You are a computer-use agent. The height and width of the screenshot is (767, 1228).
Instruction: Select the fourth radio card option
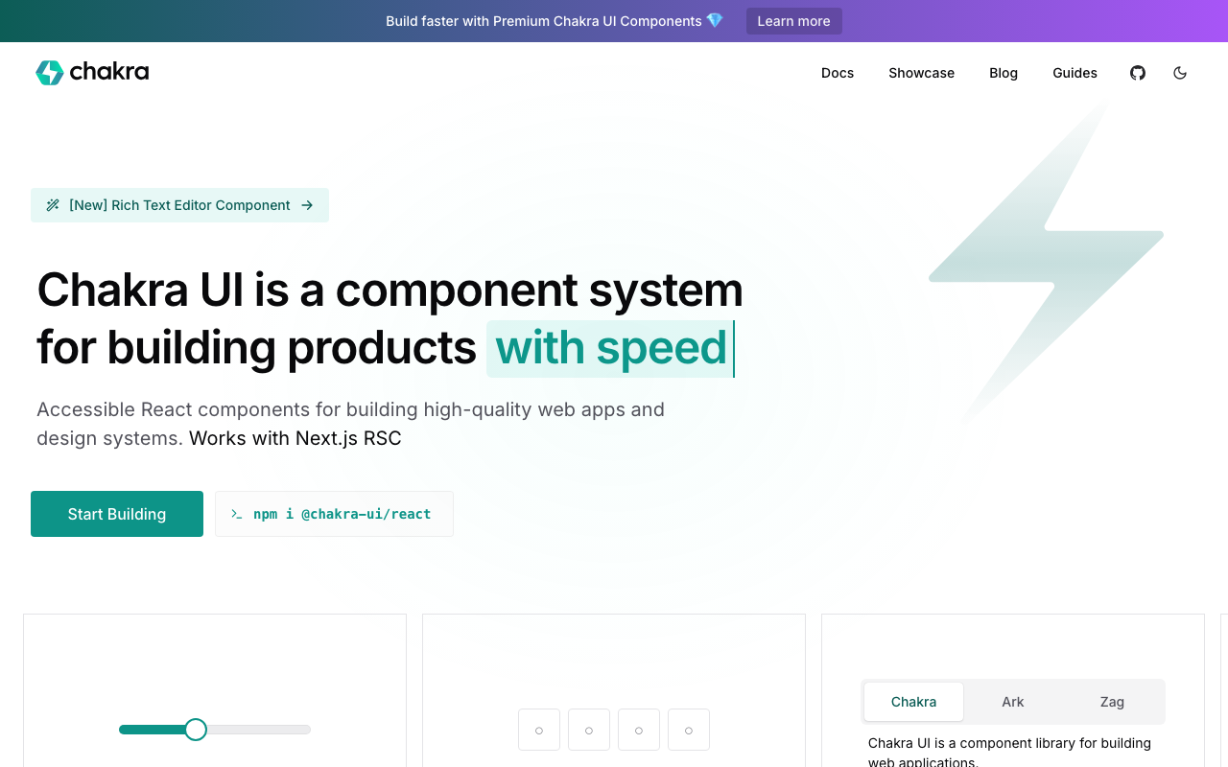point(688,730)
